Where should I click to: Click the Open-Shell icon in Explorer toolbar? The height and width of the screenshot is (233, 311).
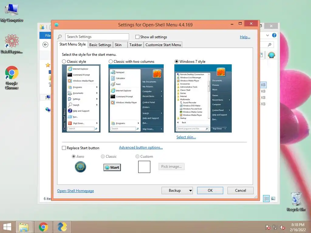click(271, 55)
